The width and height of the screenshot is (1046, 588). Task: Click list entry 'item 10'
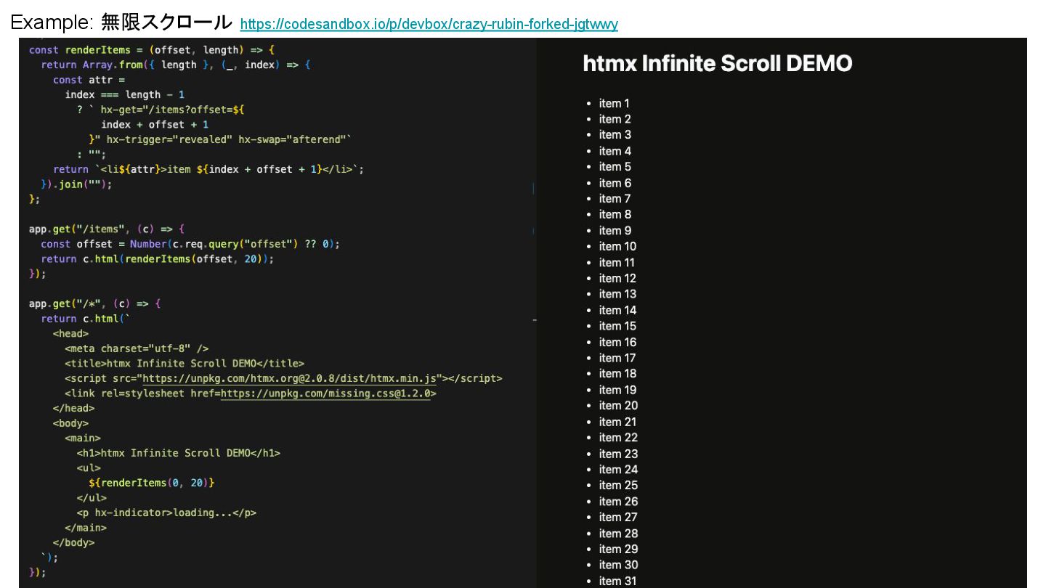tap(617, 247)
